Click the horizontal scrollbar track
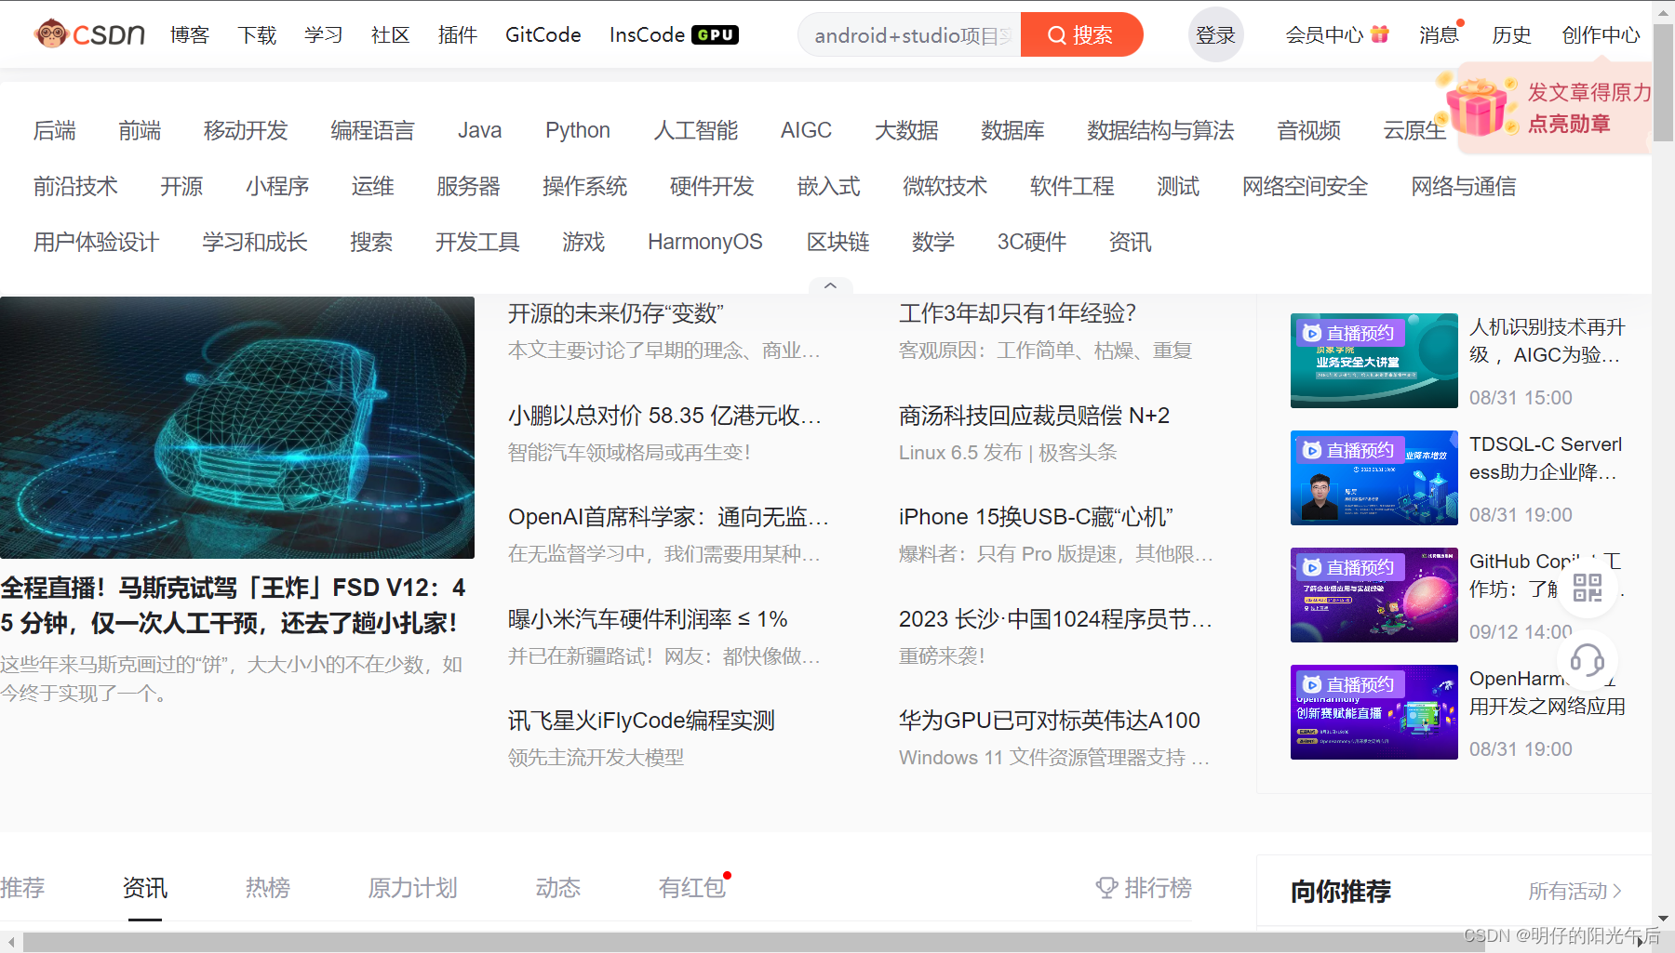The height and width of the screenshot is (953, 1675). coord(827,942)
